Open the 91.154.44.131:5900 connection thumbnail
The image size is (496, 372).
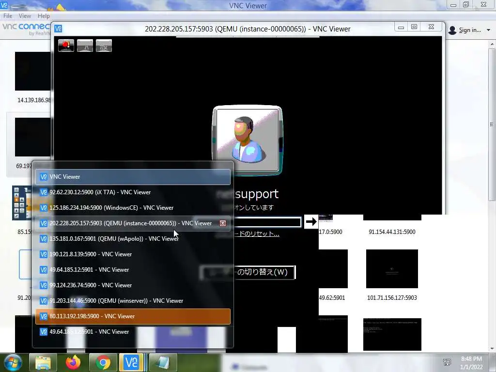392,217
